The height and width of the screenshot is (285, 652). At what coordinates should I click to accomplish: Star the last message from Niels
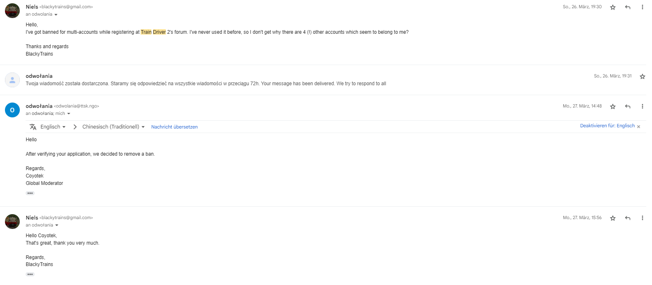[613, 218]
